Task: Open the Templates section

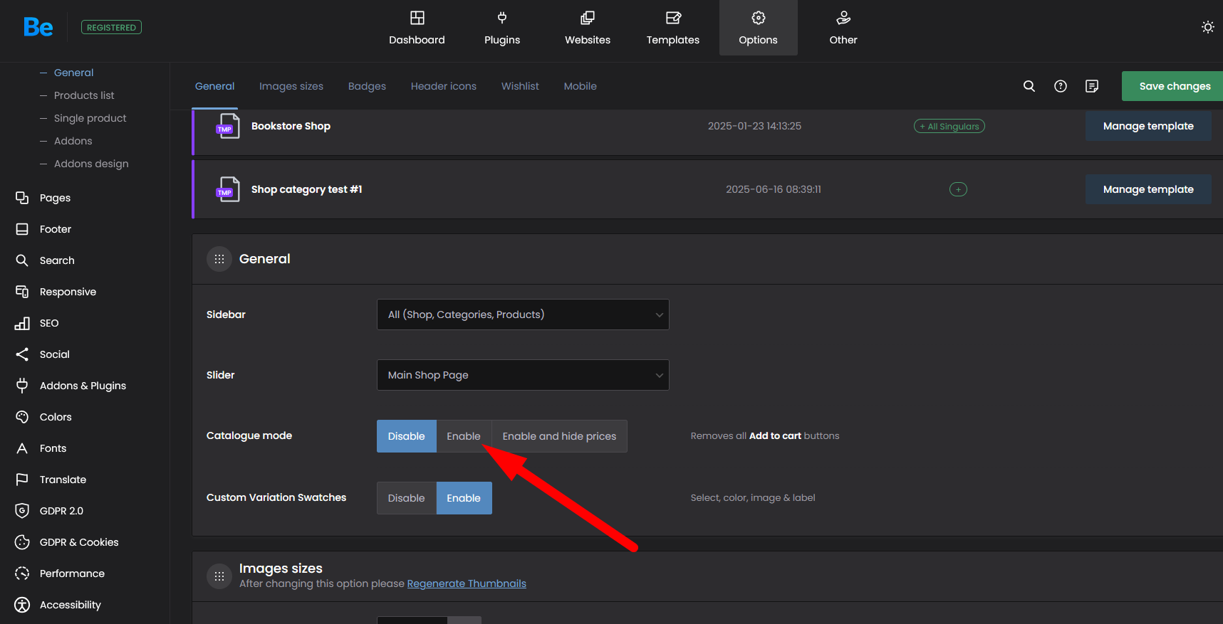Action: click(x=672, y=28)
